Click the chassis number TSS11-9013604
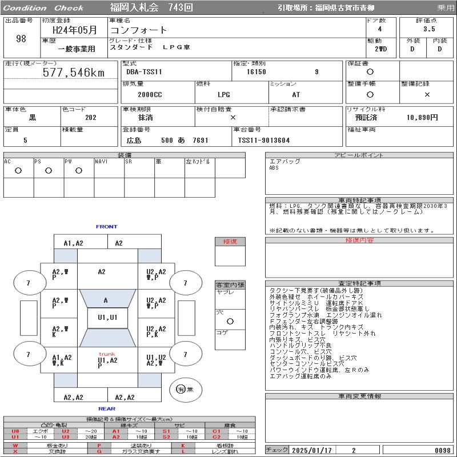Image resolution: width=457 pixels, height=457 pixels. 264,141
